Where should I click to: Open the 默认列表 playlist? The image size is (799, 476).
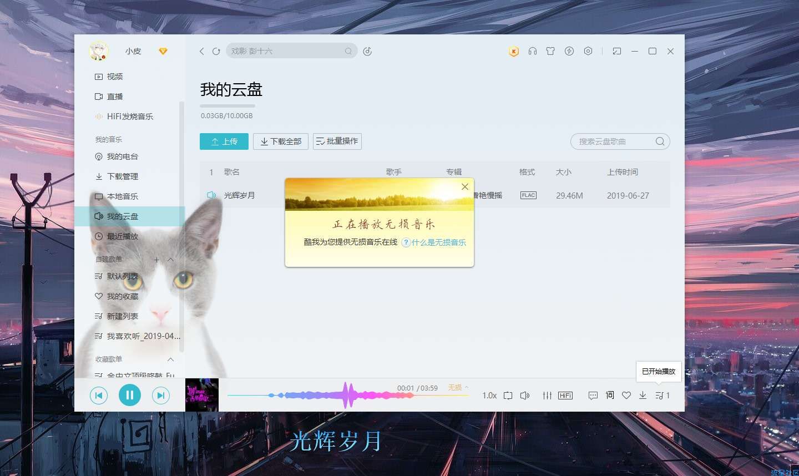click(123, 276)
